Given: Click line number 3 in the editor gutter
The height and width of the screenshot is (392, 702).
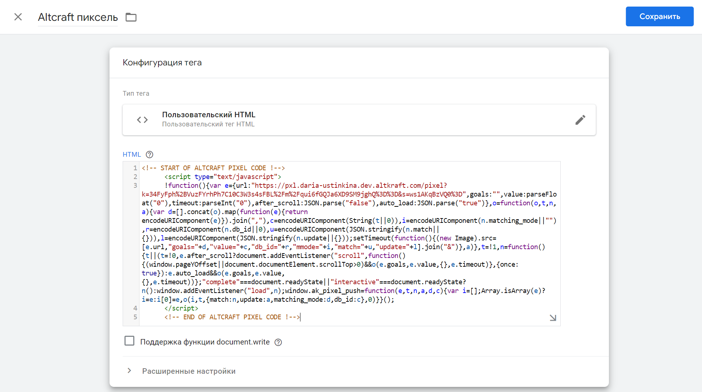Looking at the screenshot, I should [x=135, y=186].
